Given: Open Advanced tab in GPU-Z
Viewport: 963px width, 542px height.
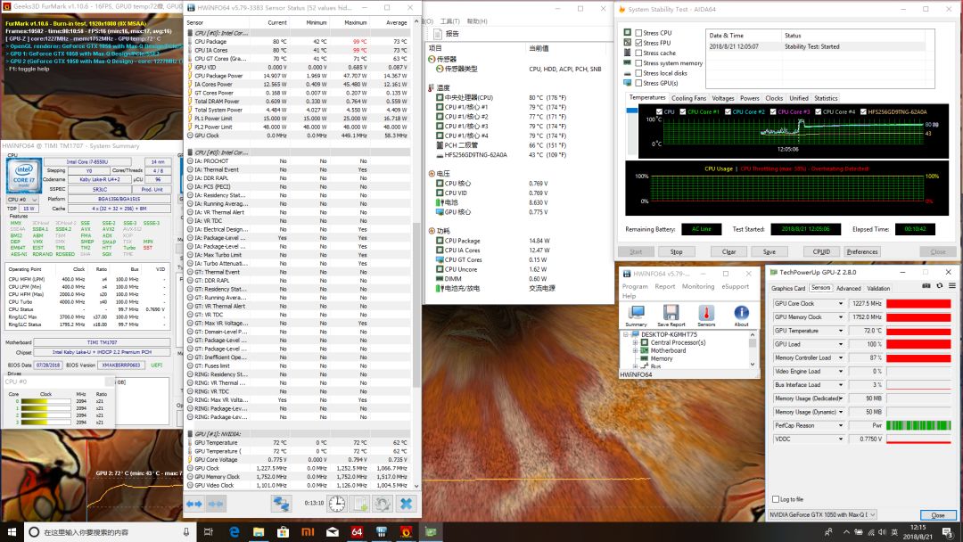Looking at the screenshot, I should [848, 289].
